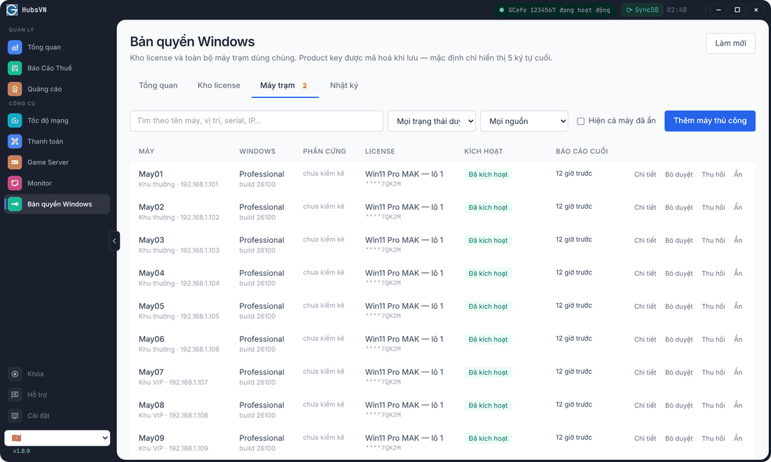Click Khu thường · 192.168.1.102 text
Screen dimensions: 771x462
tap(179, 218)
